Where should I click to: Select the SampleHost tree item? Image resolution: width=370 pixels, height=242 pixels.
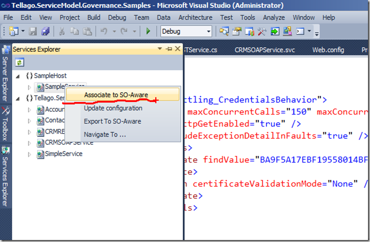46,75
